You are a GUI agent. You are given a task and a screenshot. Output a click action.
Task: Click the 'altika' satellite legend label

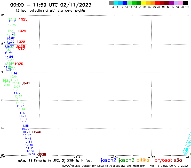pos(143,160)
